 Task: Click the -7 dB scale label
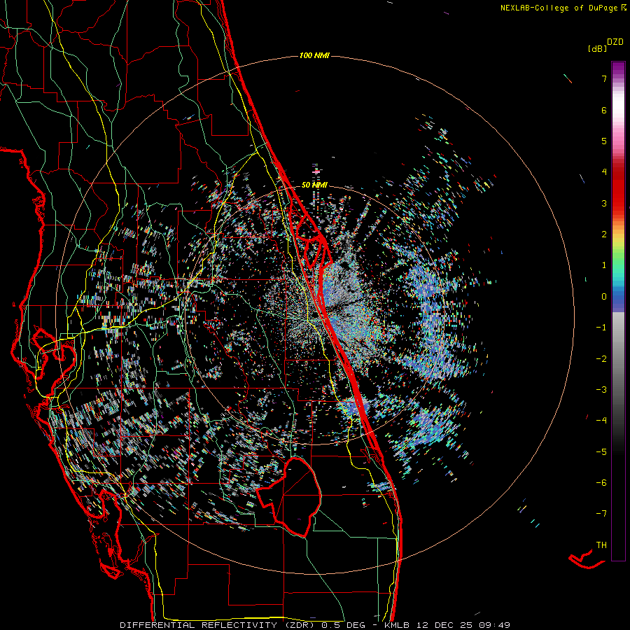(x=601, y=514)
